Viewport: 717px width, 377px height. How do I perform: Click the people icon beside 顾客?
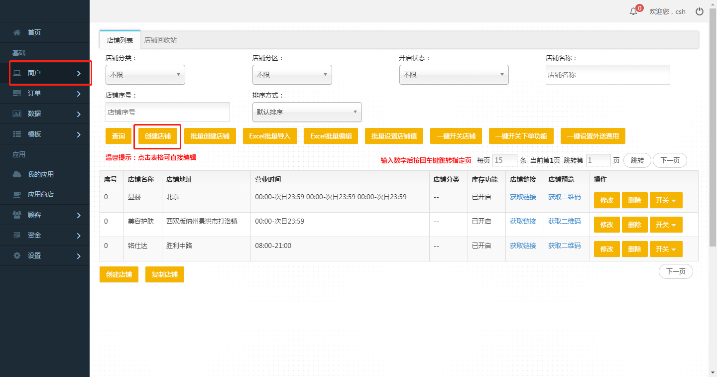[17, 215]
